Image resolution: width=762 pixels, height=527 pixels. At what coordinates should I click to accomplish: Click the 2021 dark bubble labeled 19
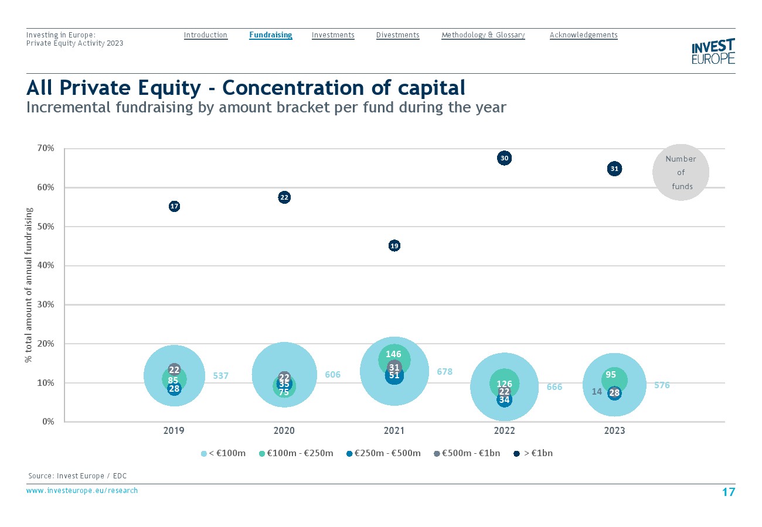(x=394, y=246)
